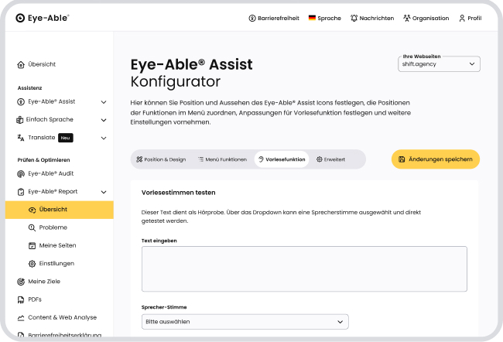Click the German flag Sprache icon
503x342 pixels.
[x=311, y=18]
